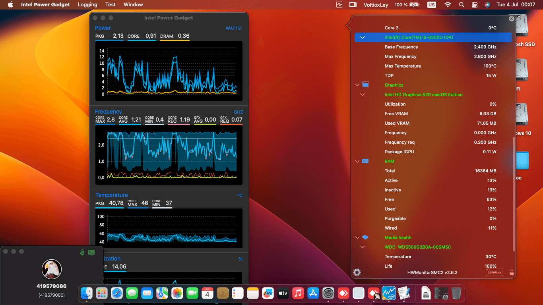Open FaceTime from the Dock
Image resolution: width=543 pixels, height=305 pixels.
(x=192, y=293)
